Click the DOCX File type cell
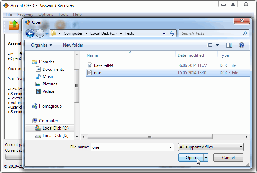The width and height of the screenshot is (257, 173). click(229, 73)
